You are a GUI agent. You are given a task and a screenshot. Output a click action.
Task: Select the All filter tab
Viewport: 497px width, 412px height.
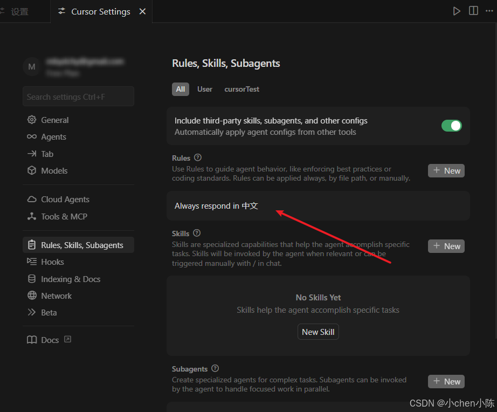pyautogui.click(x=181, y=89)
